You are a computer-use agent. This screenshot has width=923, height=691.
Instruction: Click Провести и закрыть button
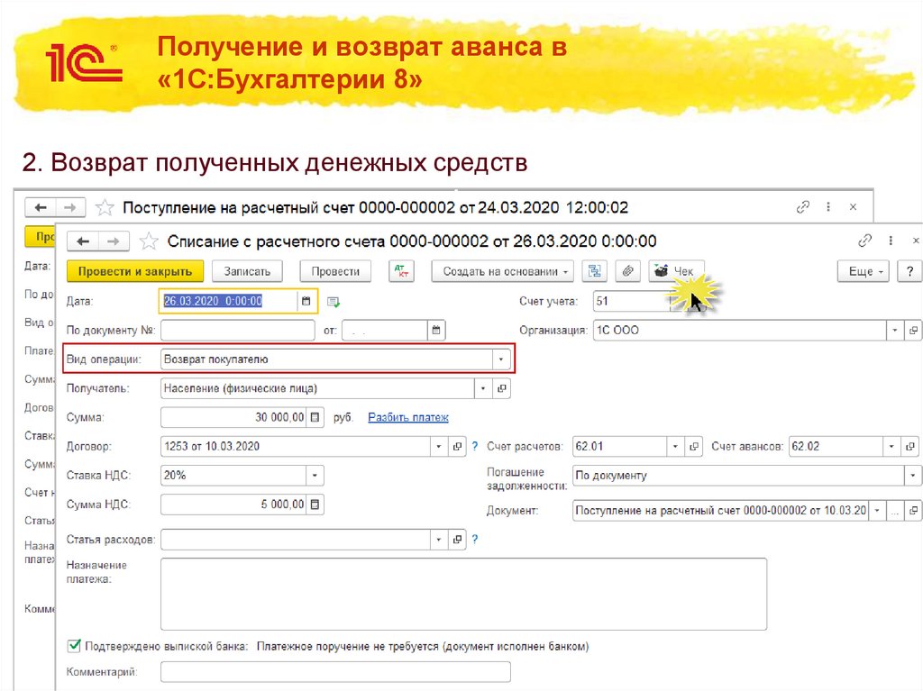click(x=135, y=271)
